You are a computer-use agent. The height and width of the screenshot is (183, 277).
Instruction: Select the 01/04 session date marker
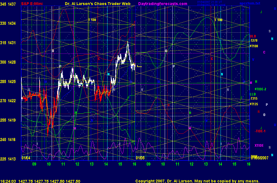click(26, 158)
